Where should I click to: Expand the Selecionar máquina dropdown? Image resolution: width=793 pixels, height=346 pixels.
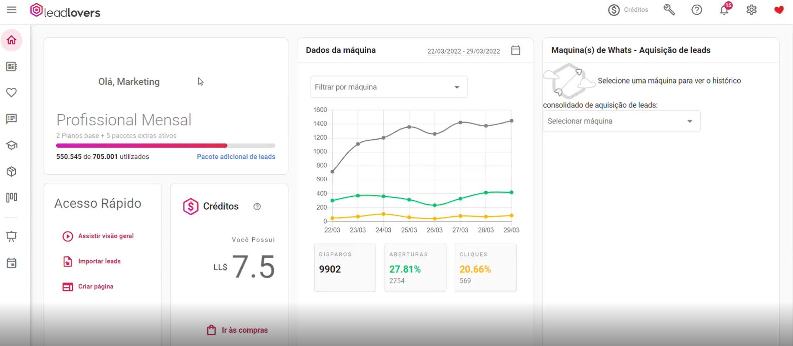(x=621, y=121)
